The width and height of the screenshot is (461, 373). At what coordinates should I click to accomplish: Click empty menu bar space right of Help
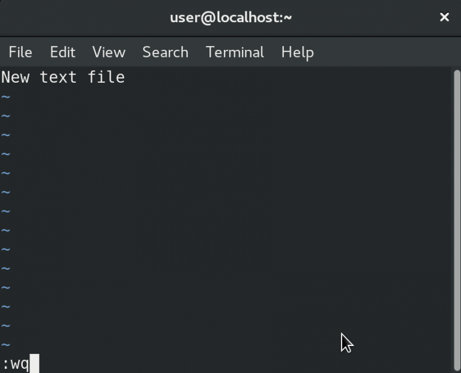tap(384, 52)
